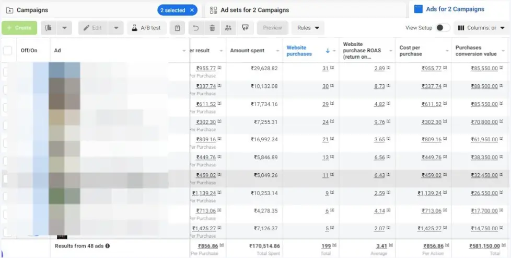This screenshot has width=511, height=258.
Task: Click the trash delete icon
Action: [x=212, y=28]
